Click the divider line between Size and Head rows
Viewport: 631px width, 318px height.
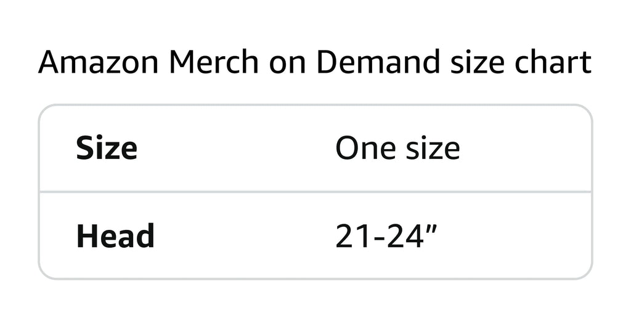pyautogui.click(x=315, y=192)
